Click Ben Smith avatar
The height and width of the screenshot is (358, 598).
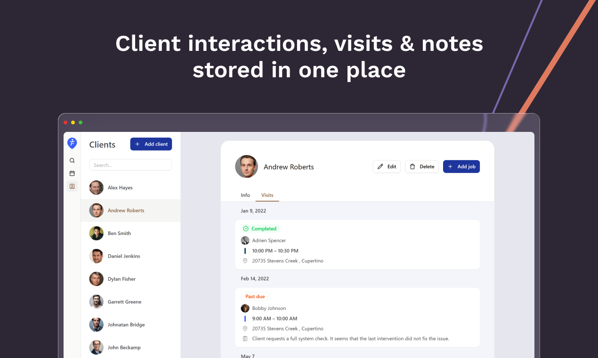97,233
